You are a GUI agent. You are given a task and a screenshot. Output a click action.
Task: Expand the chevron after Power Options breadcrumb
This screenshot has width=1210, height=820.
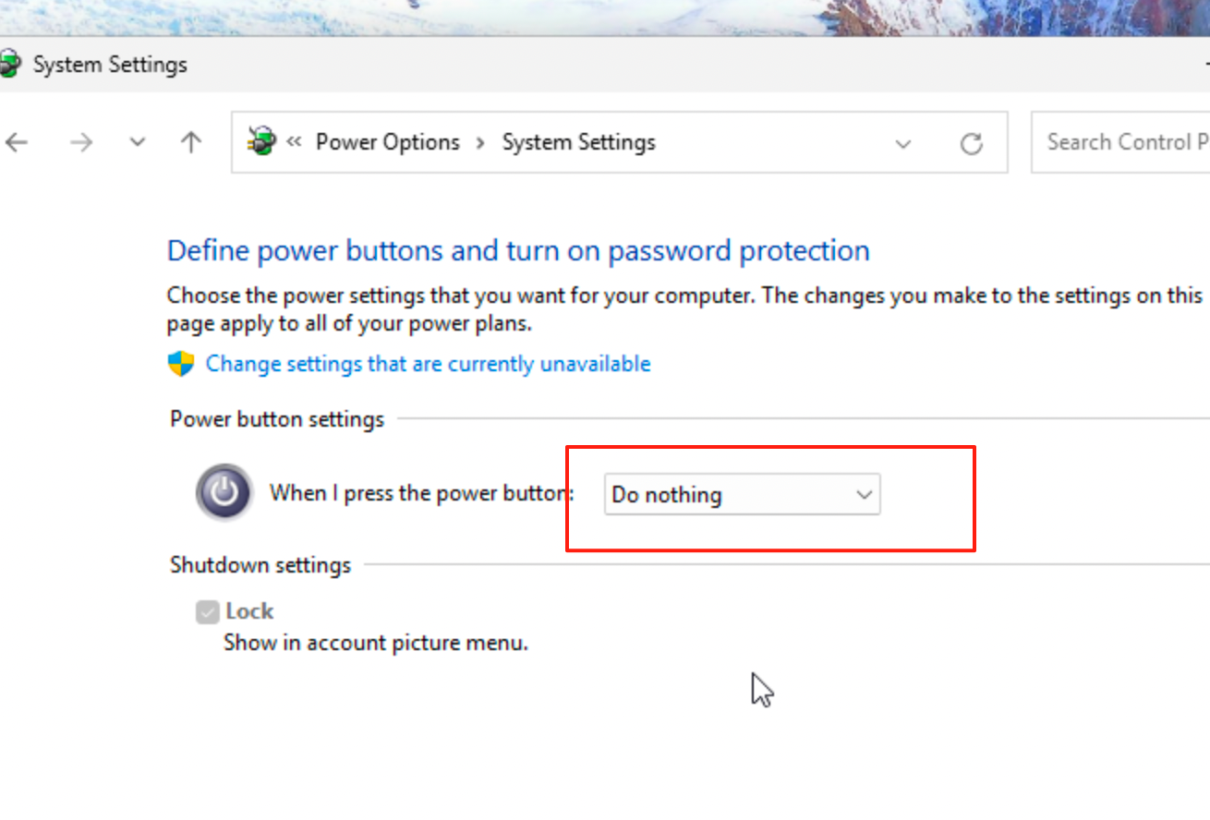(481, 142)
